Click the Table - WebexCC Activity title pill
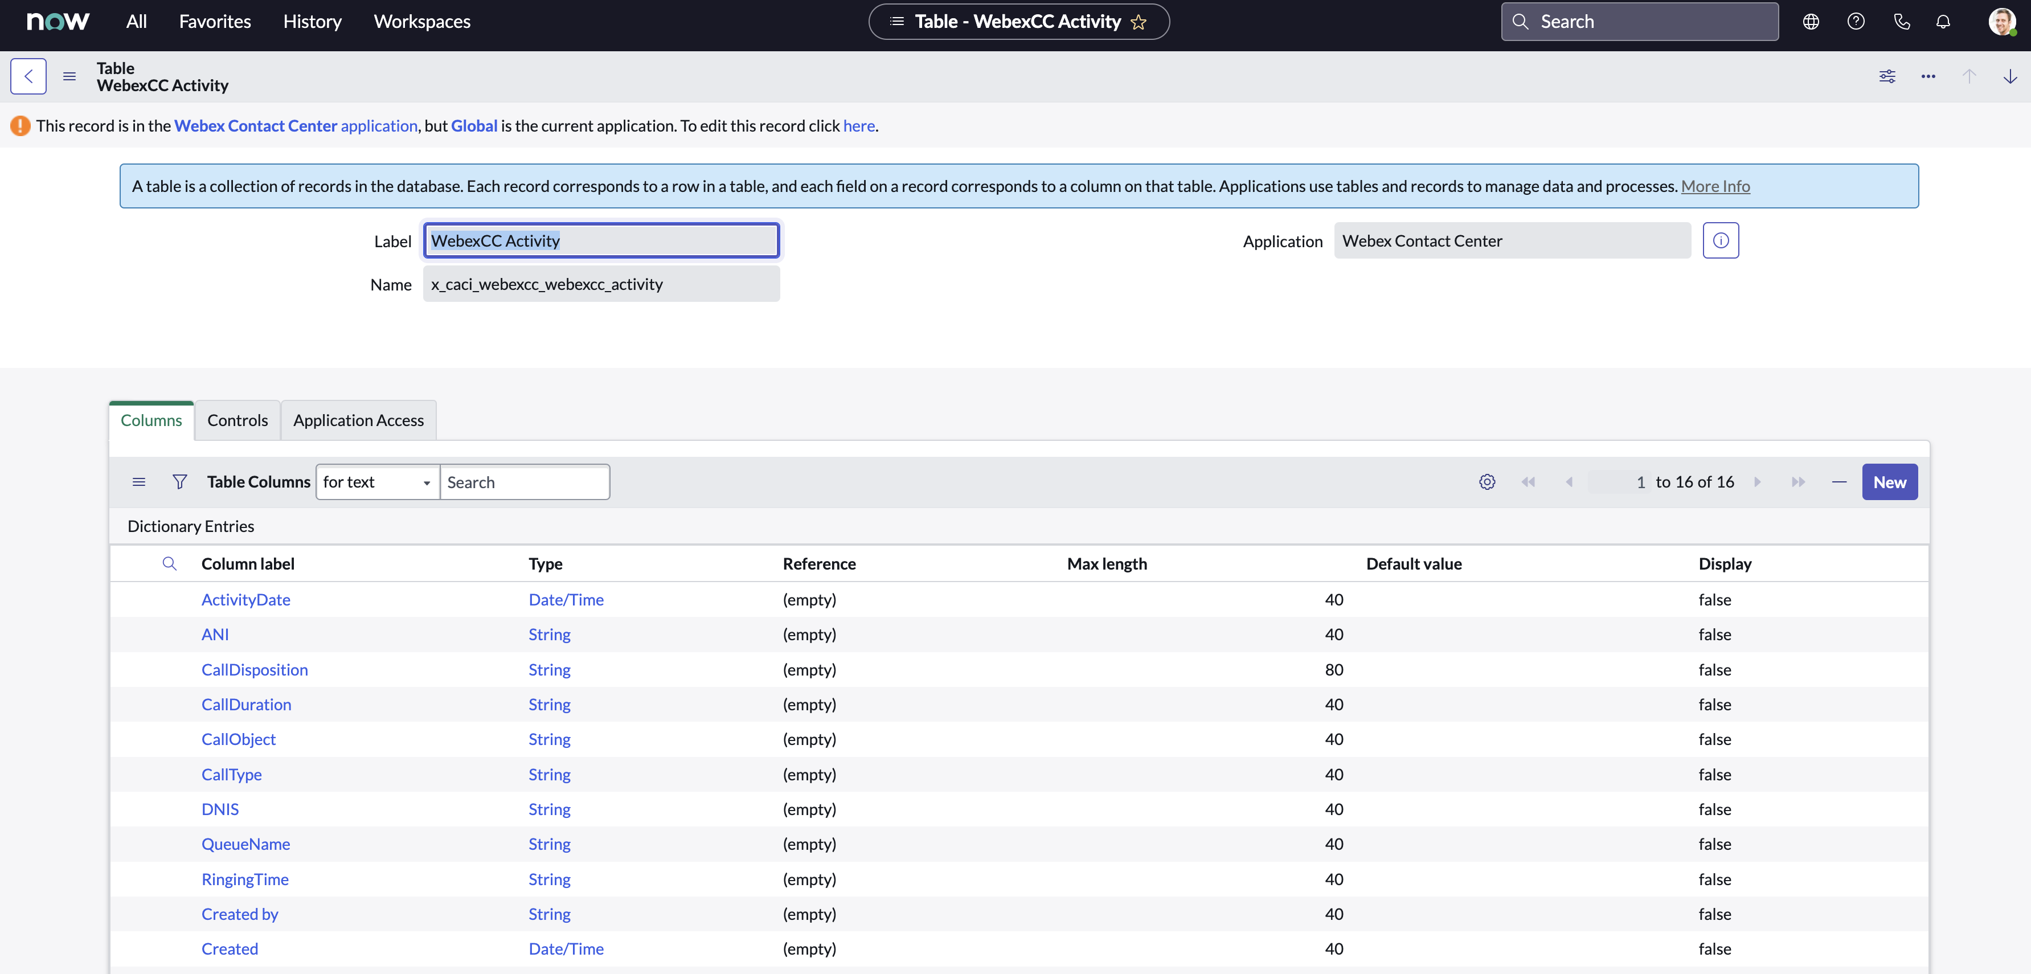The image size is (2031, 974). click(x=1019, y=22)
